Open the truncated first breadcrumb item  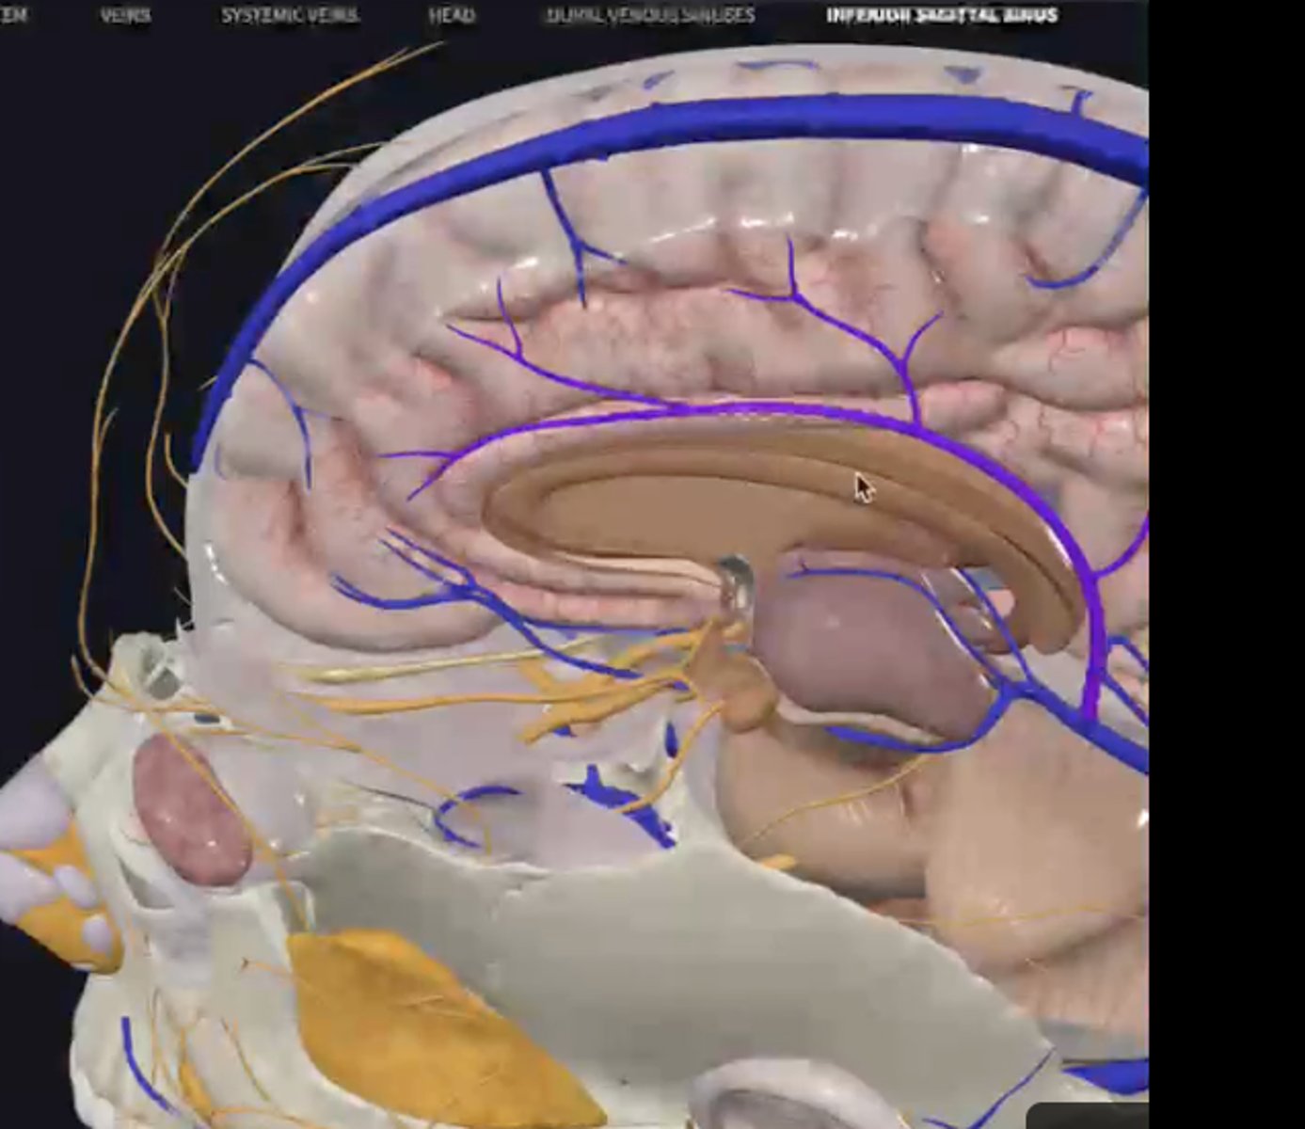(13, 15)
